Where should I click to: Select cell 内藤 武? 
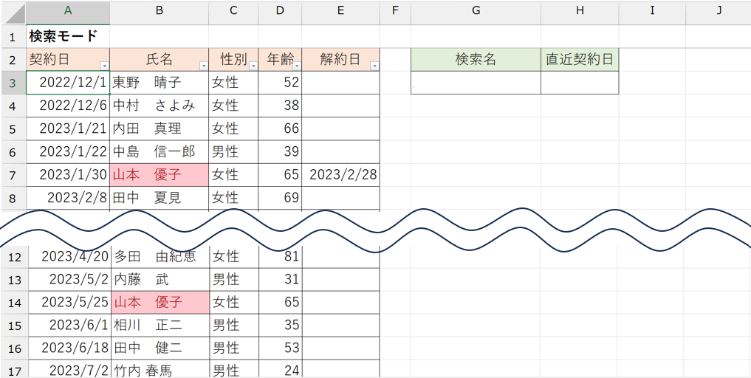[x=160, y=279]
